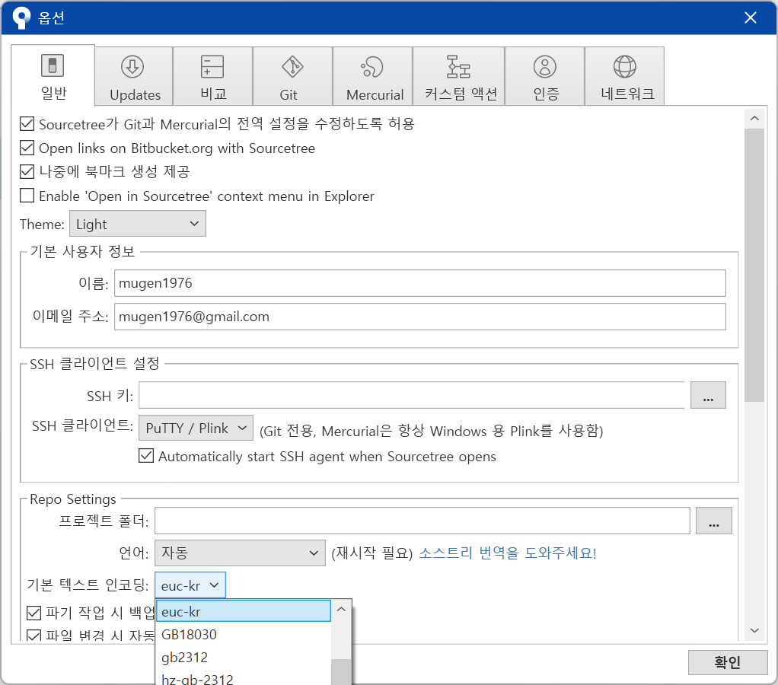Click the Sourcetree logo in title bar

[x=21, y=18]
